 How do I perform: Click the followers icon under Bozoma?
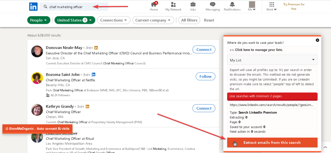click(48, 95)
